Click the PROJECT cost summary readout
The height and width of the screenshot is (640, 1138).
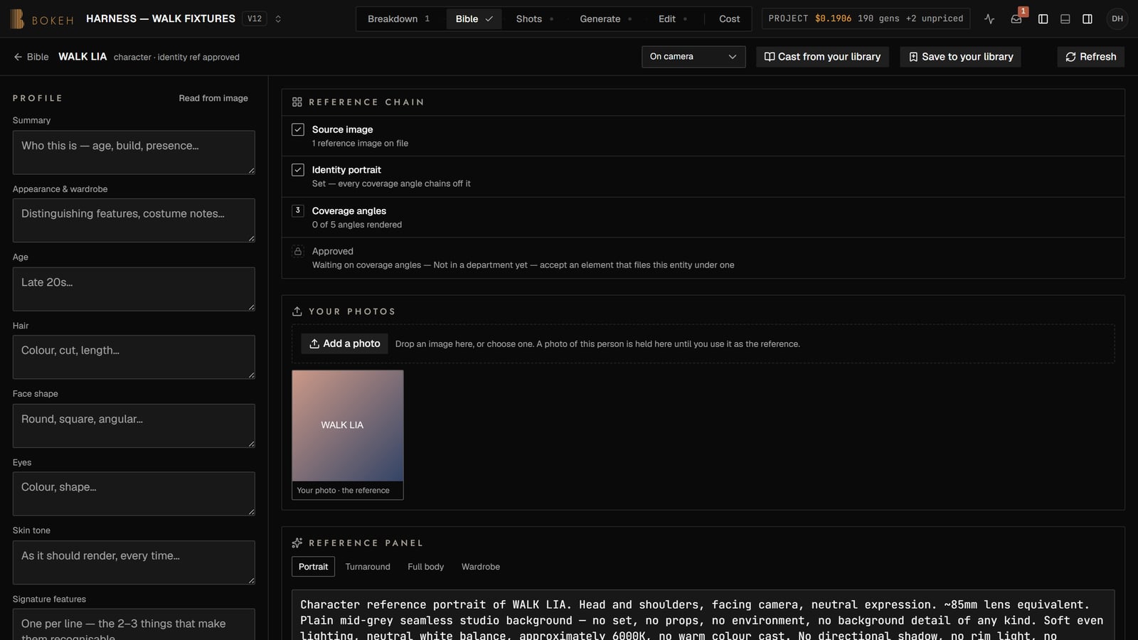[866, 19]
